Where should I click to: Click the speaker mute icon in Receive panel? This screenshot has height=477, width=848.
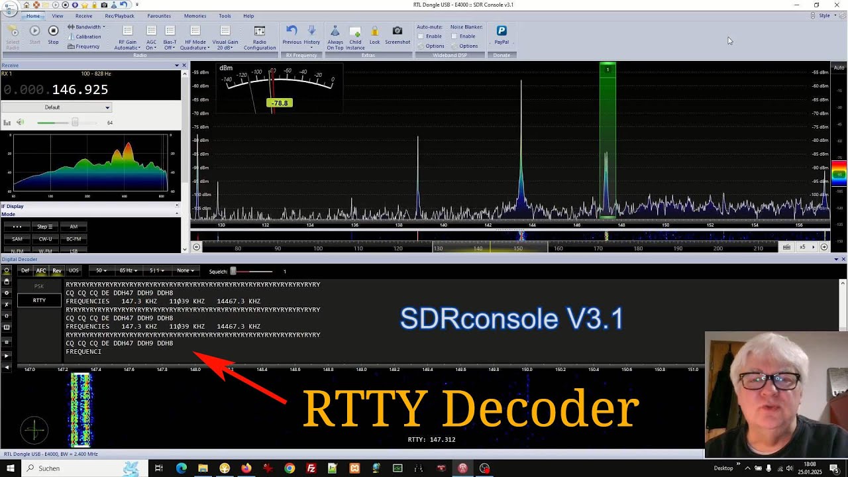21,123
